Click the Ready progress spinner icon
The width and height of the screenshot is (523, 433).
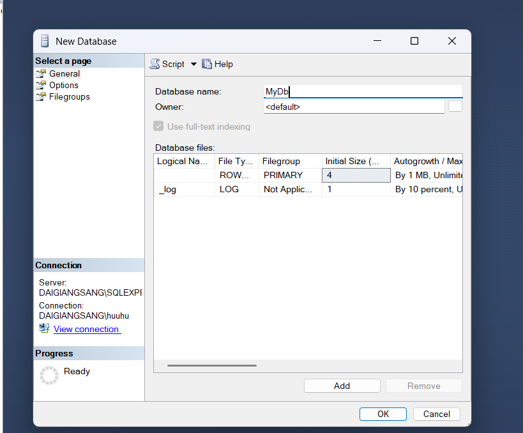(49, 375)
